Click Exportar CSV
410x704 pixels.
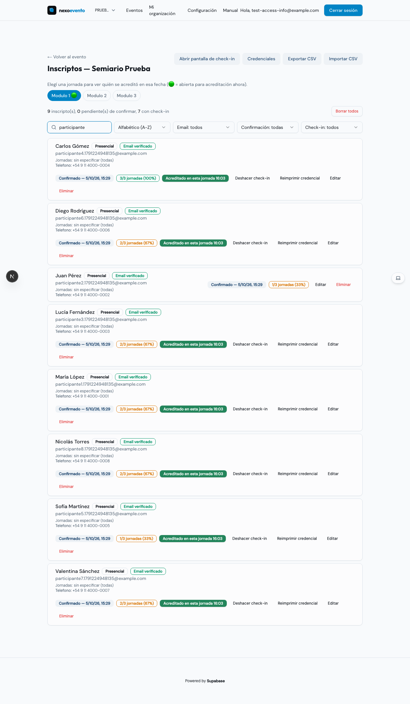pyautogui.click(x=302, y=59)
